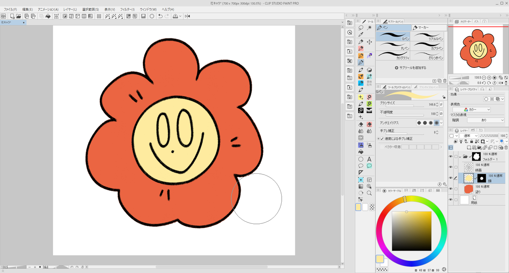This screenshot has height=273, width=509.
Task: Open the CLIP STUDIO launcher icon
Action: click(x=3, y=16)
